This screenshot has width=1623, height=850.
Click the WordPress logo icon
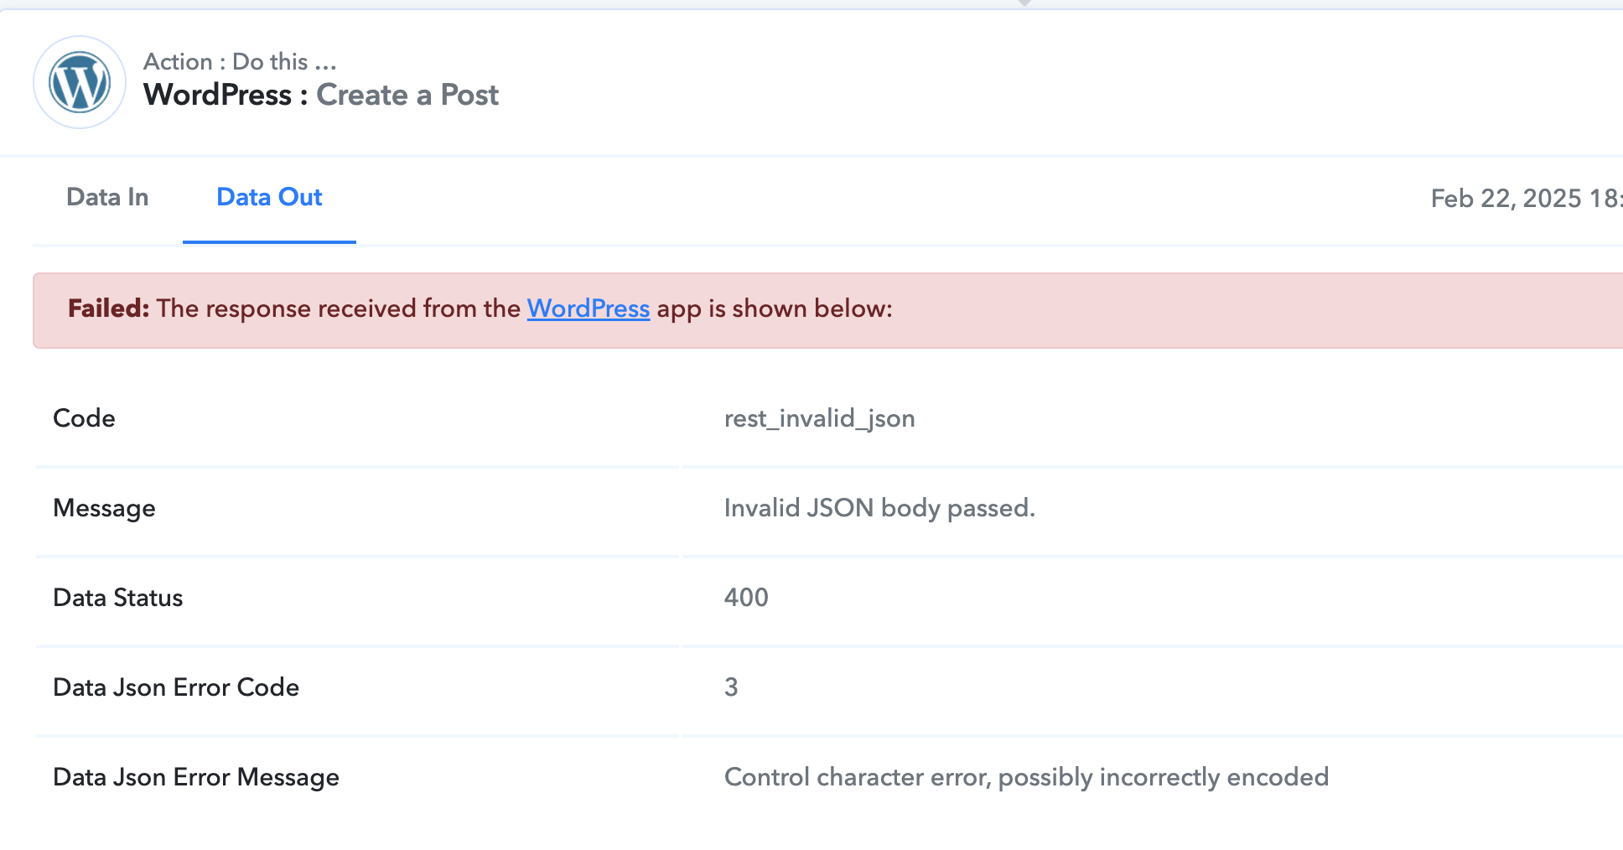[x=80, y=82]
